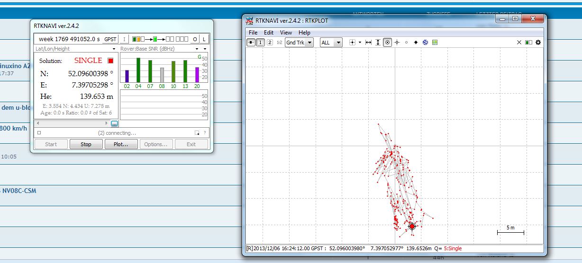
Task: Toggle solution 2 display button
Action: coord(270,43)
